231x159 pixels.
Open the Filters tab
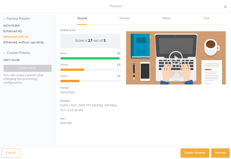click(x=166, y=18)
